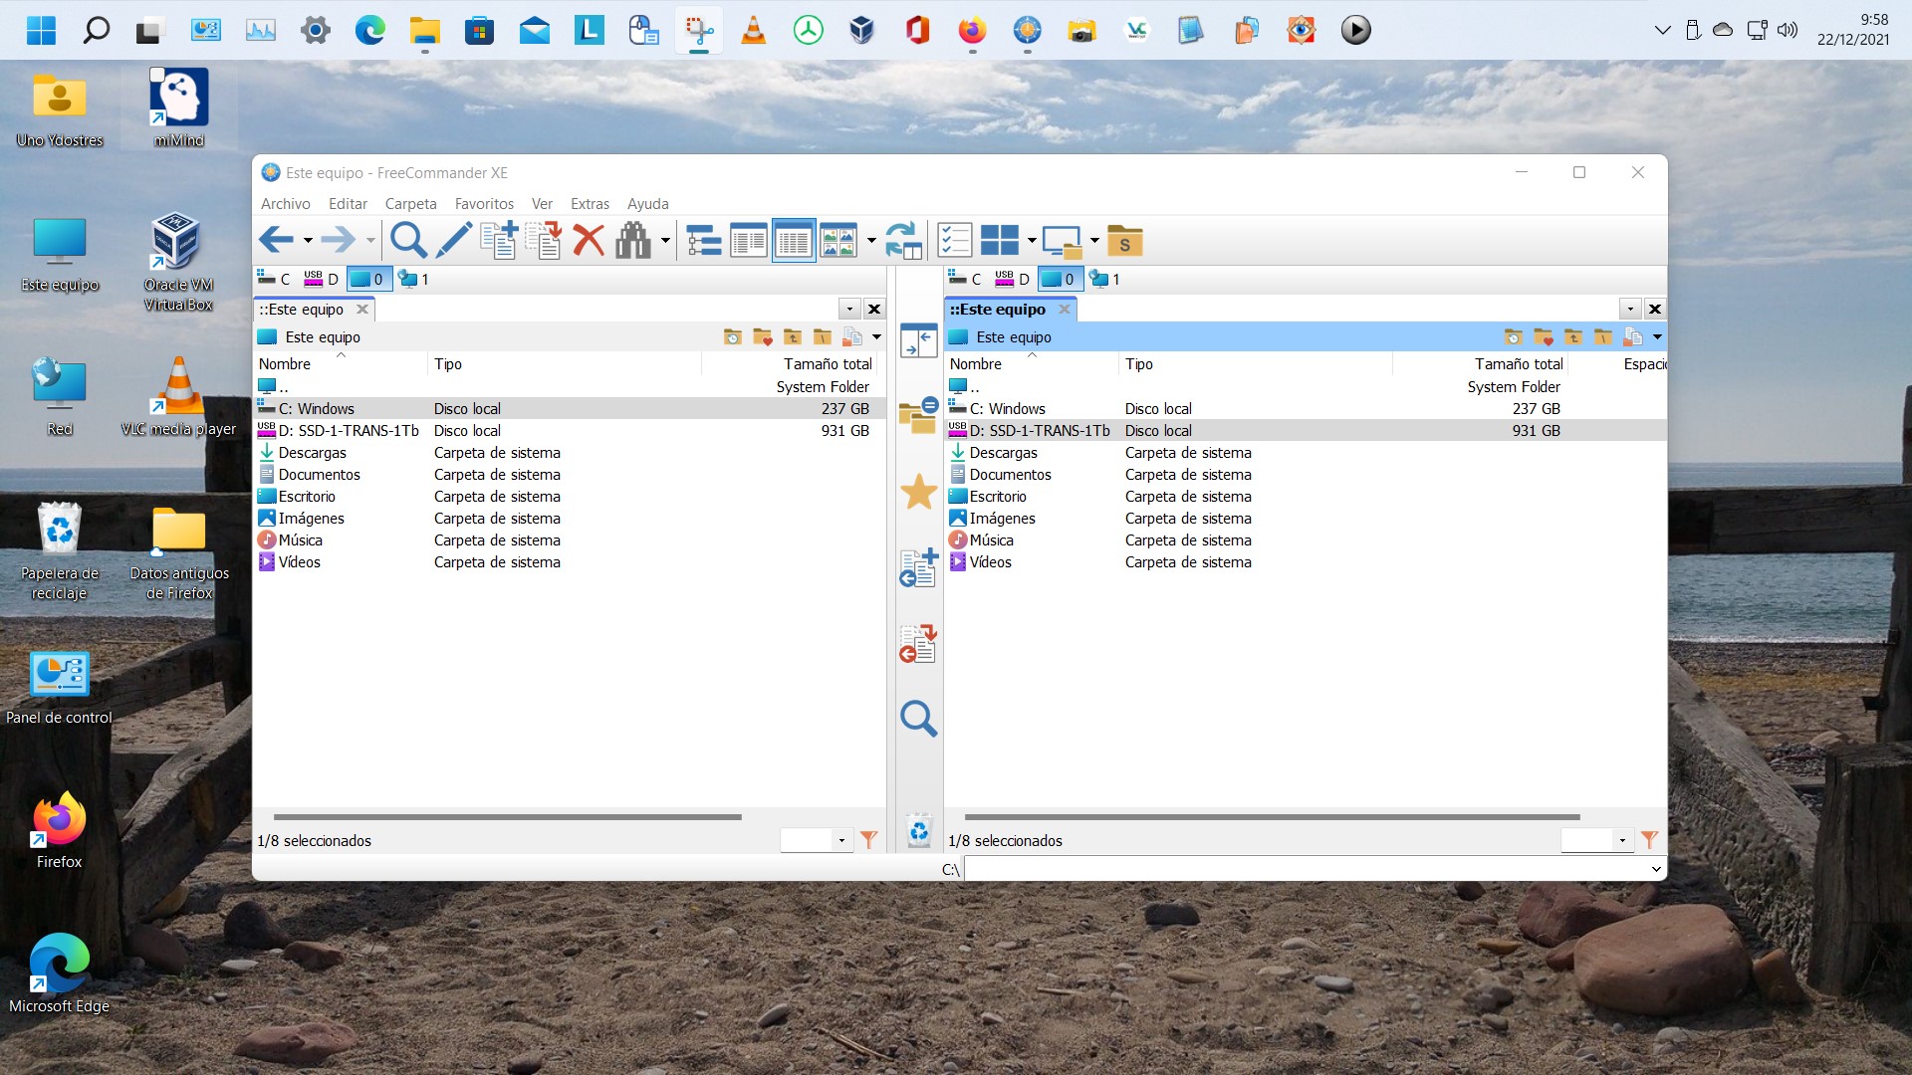This screenshot has height=1075, width=1912.
Task: Click the left panel horizontal scrollbar
Action: click(x=507, y=817)
